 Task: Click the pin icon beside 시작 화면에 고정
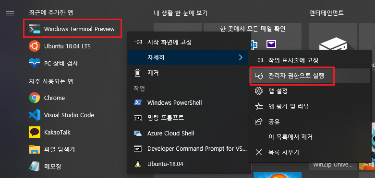pos(138,43)
